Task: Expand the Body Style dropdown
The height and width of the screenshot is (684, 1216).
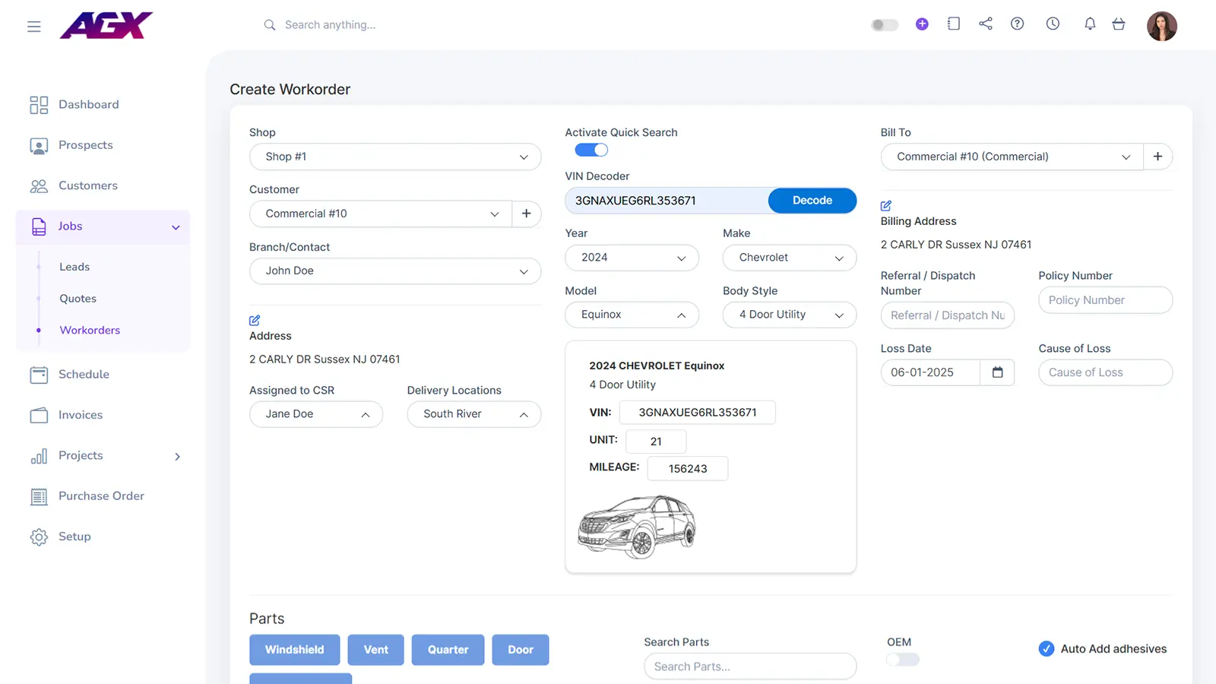Action: tap(789, 315)
